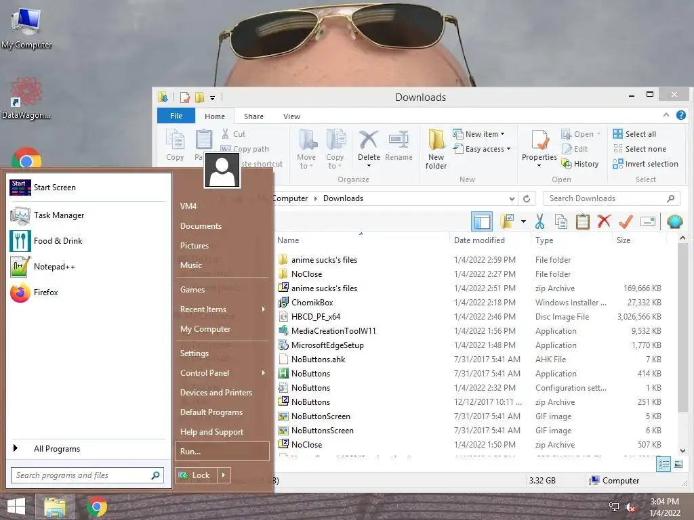
Task: Expand the address bar history dropdown
Action: click(x=512, y=198)
